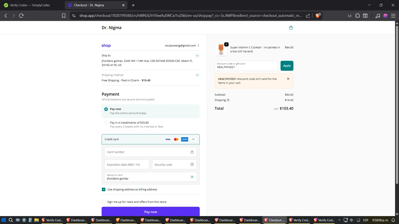Click the Mastercard logo
Viewport: 399px width, 224px height.
pos(176,139)
